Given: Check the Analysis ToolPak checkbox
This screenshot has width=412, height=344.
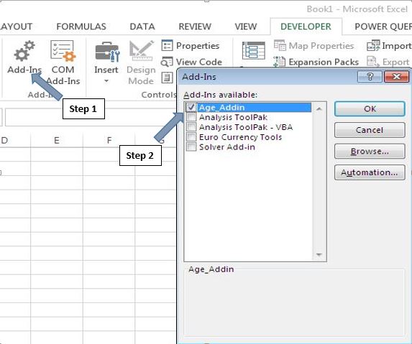Looking at the screenshot, I should pyautogui.click(x=191, y=117).
